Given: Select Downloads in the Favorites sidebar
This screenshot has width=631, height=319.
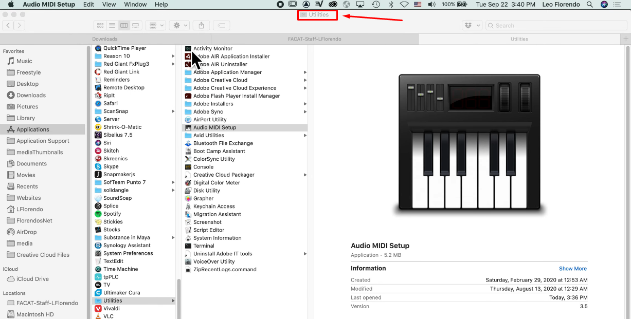Looking at the screenshot, I should [31, 96].
